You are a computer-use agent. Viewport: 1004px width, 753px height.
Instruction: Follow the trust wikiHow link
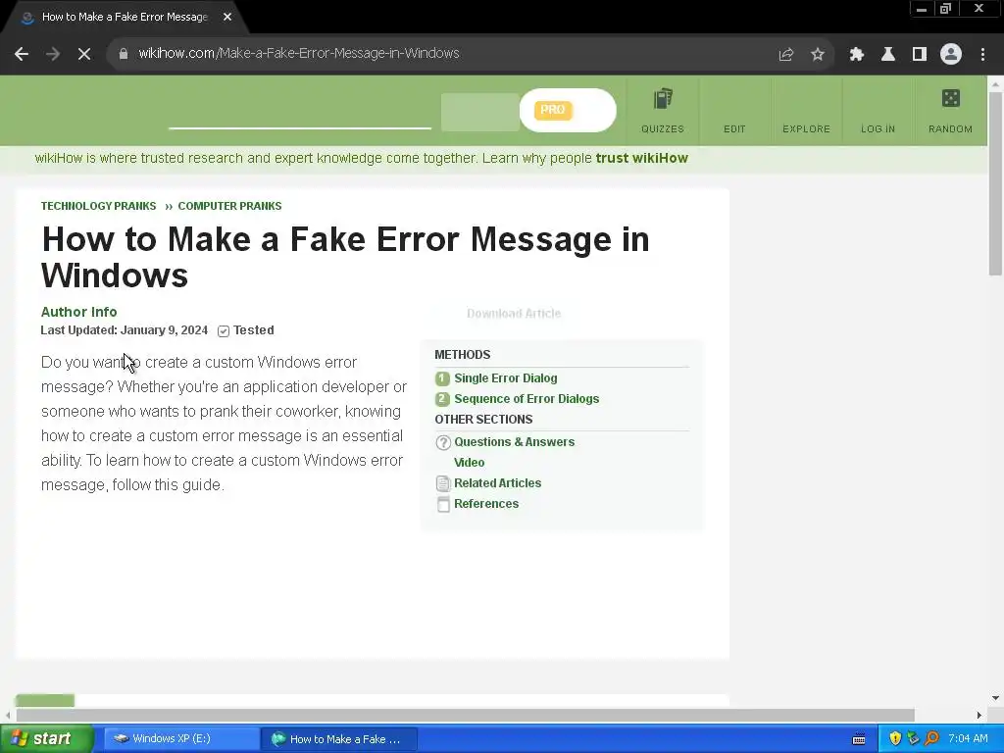pos(641,158)
